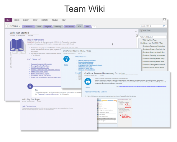Viewport: 177px width, 142px height.
Task: Open Insert or attach files to notes link
Action: coord(40,68)
